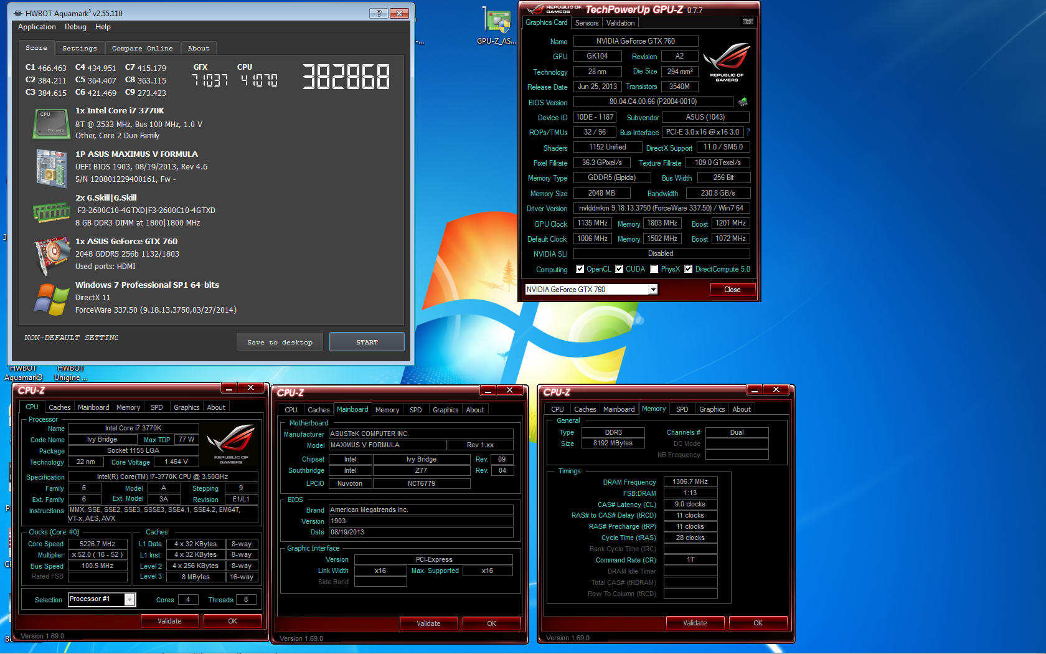The width and height of the screenshot is (1046, 654).
Task: Click the GPU Clock value 1135 MHz
Action: pyautogui.click(x=592, y=223)
